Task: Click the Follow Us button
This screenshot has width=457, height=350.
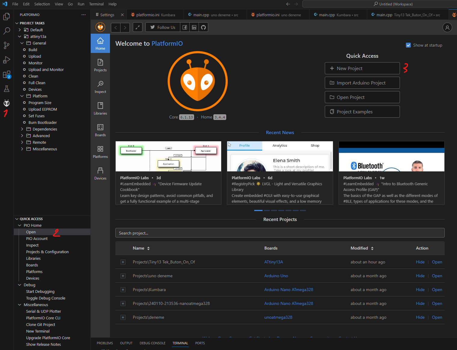Action: (163, 27)
